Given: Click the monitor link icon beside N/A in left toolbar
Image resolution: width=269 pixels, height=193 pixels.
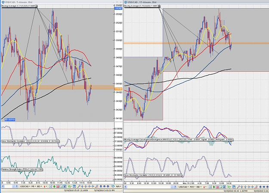Looking at the screenshot, I should click(x=112, y=186).
